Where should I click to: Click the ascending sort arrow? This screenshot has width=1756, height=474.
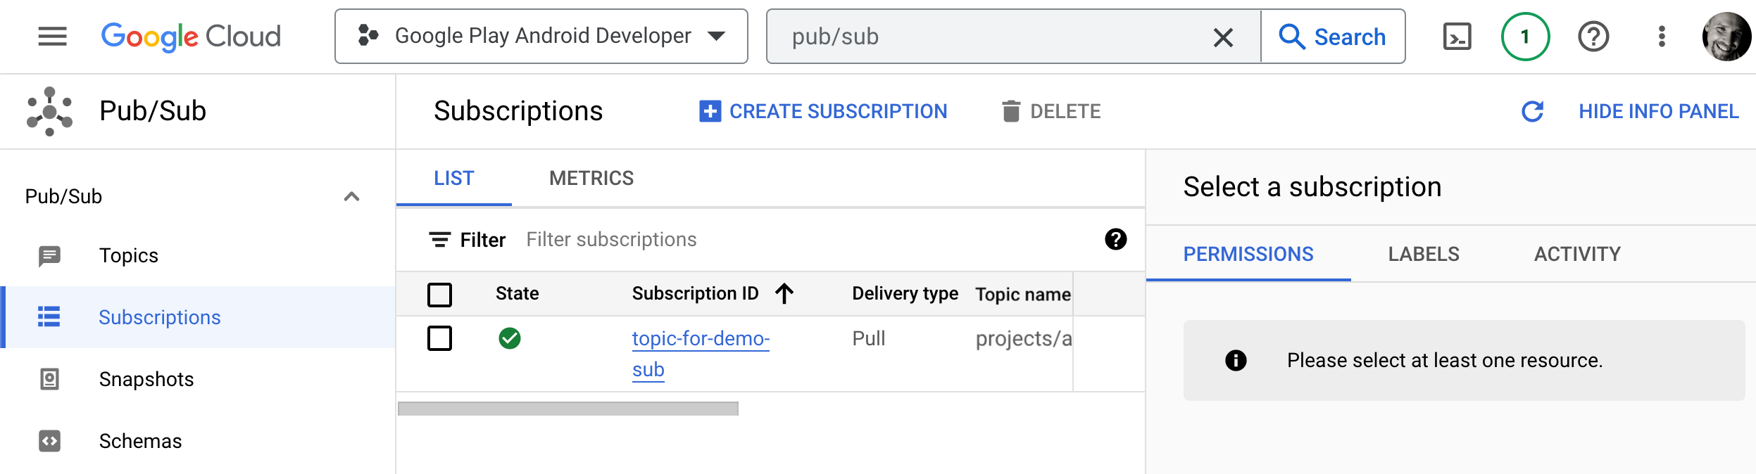click(x=784, y=293)
